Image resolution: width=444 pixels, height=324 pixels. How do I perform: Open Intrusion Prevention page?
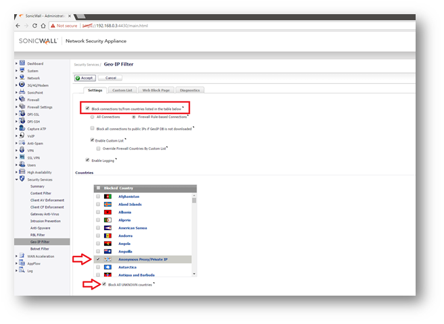tap(45, 221)
